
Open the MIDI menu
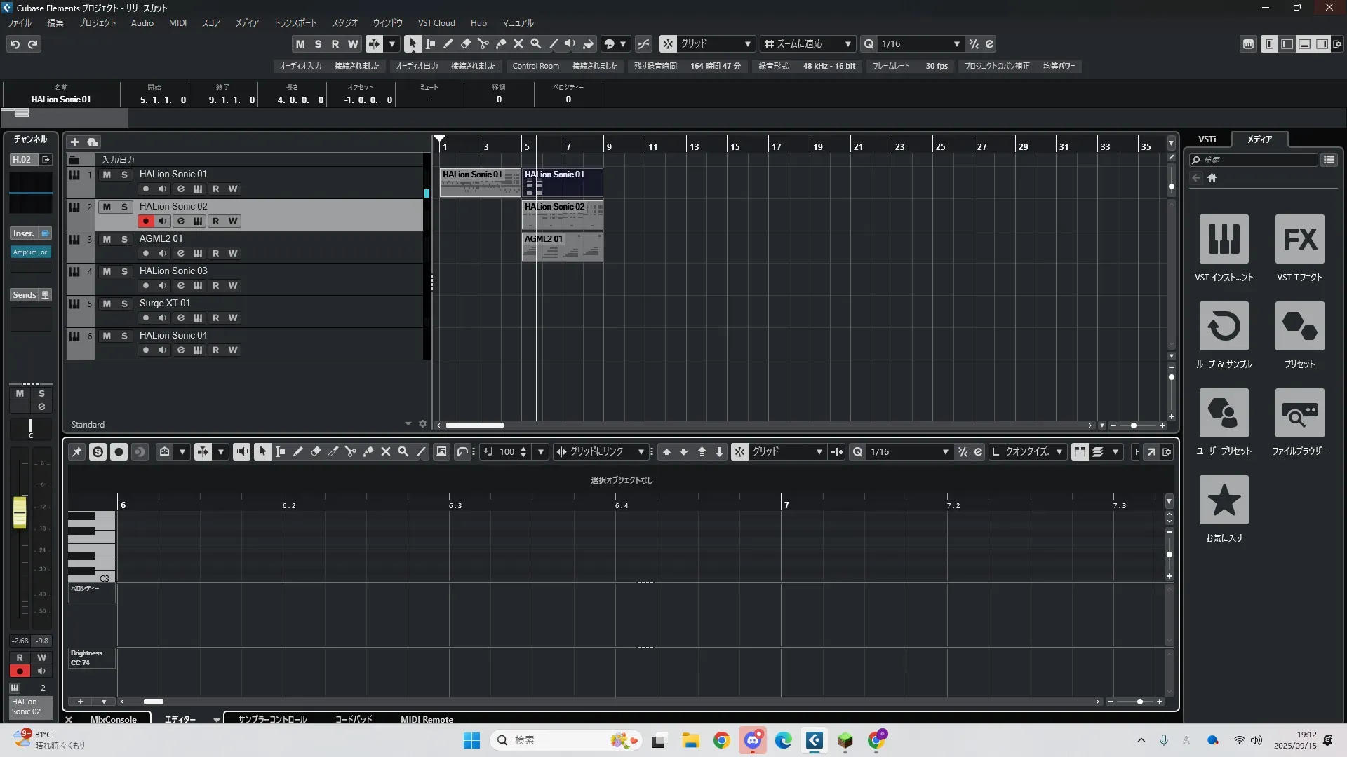(x=177, y=22)
